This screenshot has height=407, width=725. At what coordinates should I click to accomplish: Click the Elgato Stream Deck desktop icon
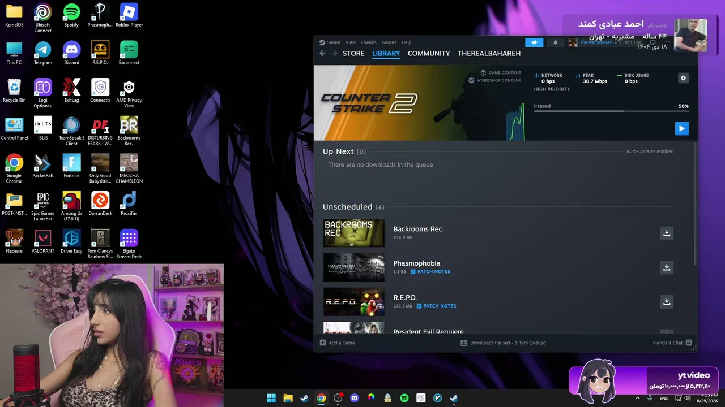[x=129, y=244]
